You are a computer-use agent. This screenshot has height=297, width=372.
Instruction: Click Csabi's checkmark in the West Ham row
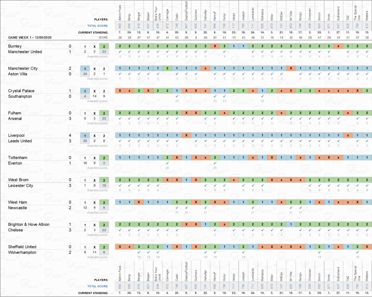(177, 208)
